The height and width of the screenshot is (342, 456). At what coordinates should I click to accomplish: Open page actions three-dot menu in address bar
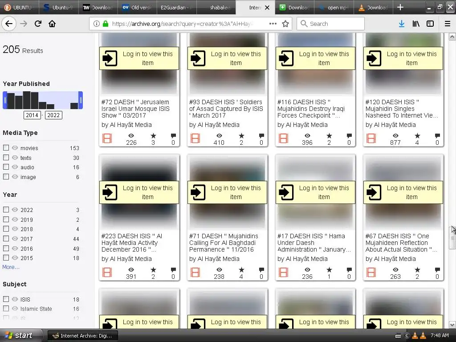pyautogui.click(x=273, y=24)
